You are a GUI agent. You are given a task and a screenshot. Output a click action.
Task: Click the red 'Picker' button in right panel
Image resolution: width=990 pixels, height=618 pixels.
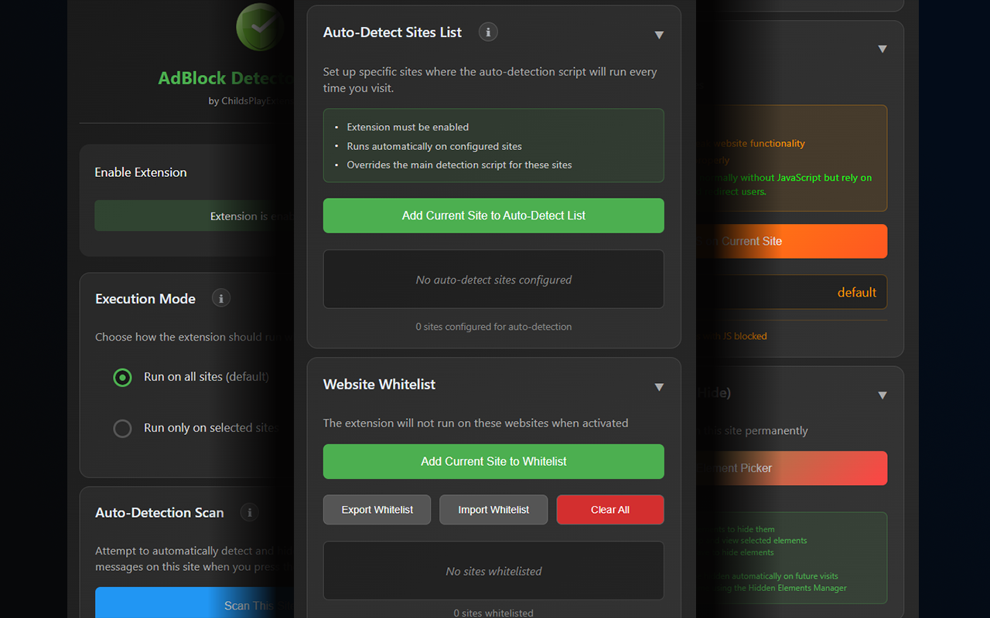tap(792, 468)
